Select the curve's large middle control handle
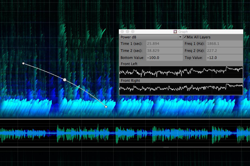 click(x=65, y=79)
